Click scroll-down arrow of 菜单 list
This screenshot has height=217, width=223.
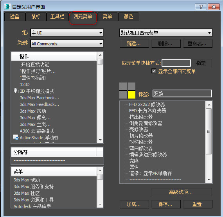[100, 204]
